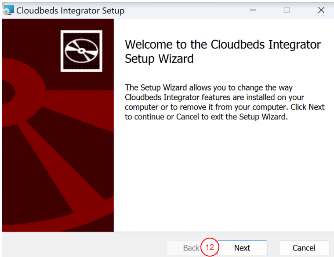The image size is (334, 257).
Task: Cancel the Cloudbeds Integrator setup
Action: 304,248
